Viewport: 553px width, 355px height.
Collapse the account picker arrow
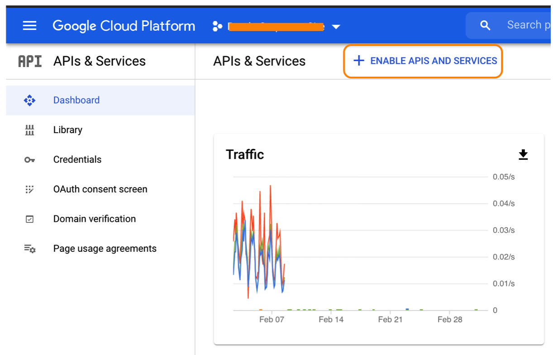click(x=336, y=27)
